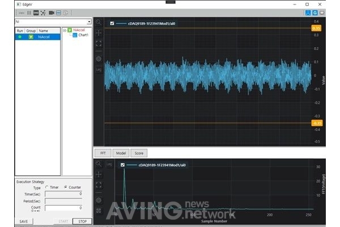Click the DAQ device toolbar icon

pos(36,13)
